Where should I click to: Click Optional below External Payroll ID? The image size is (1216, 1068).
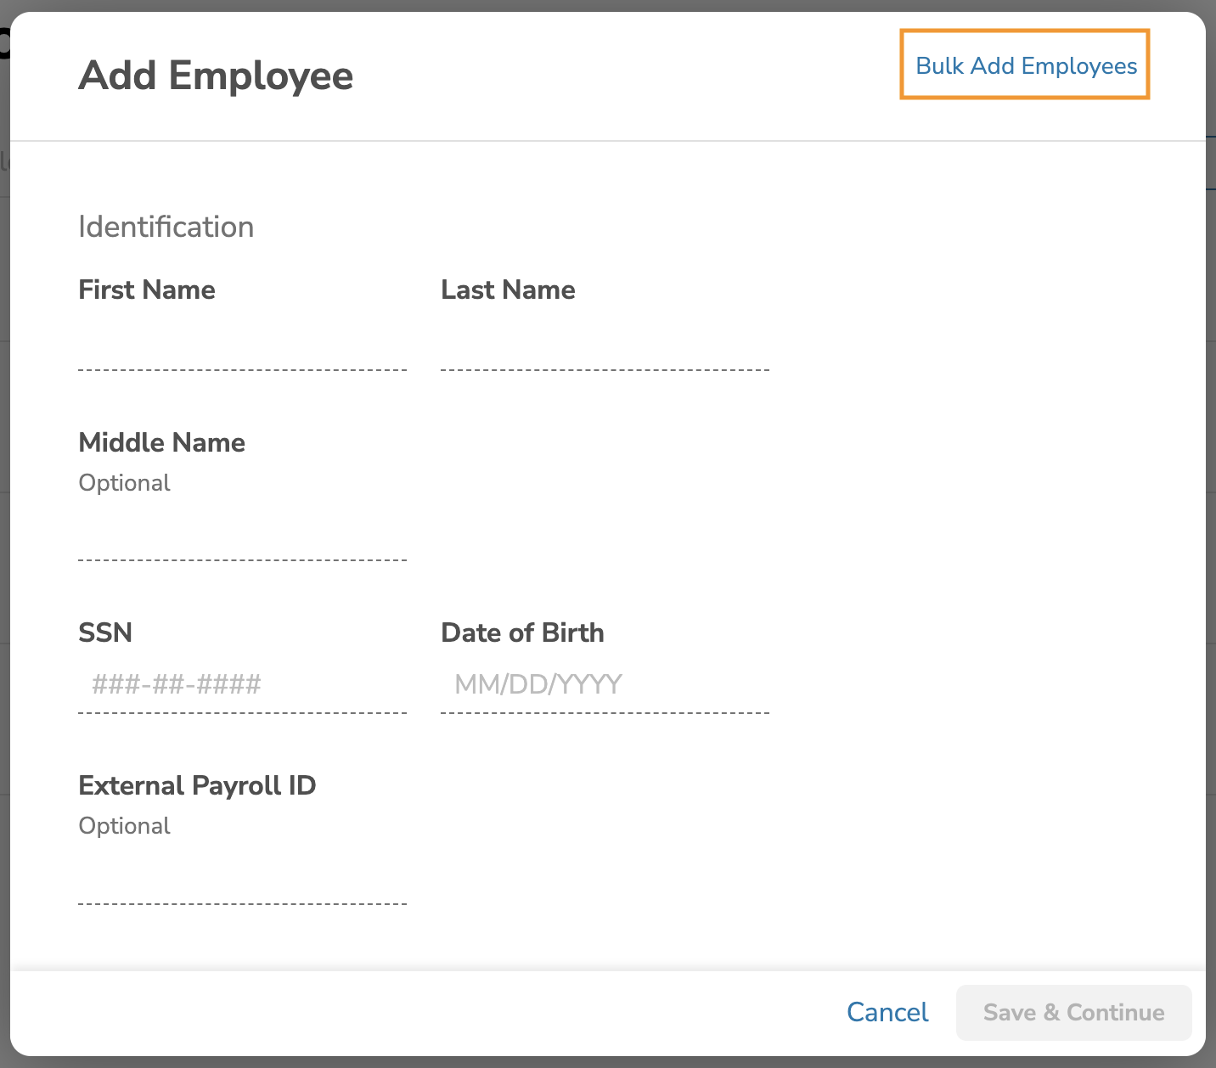pyautogui.click(x=124, y=825)
